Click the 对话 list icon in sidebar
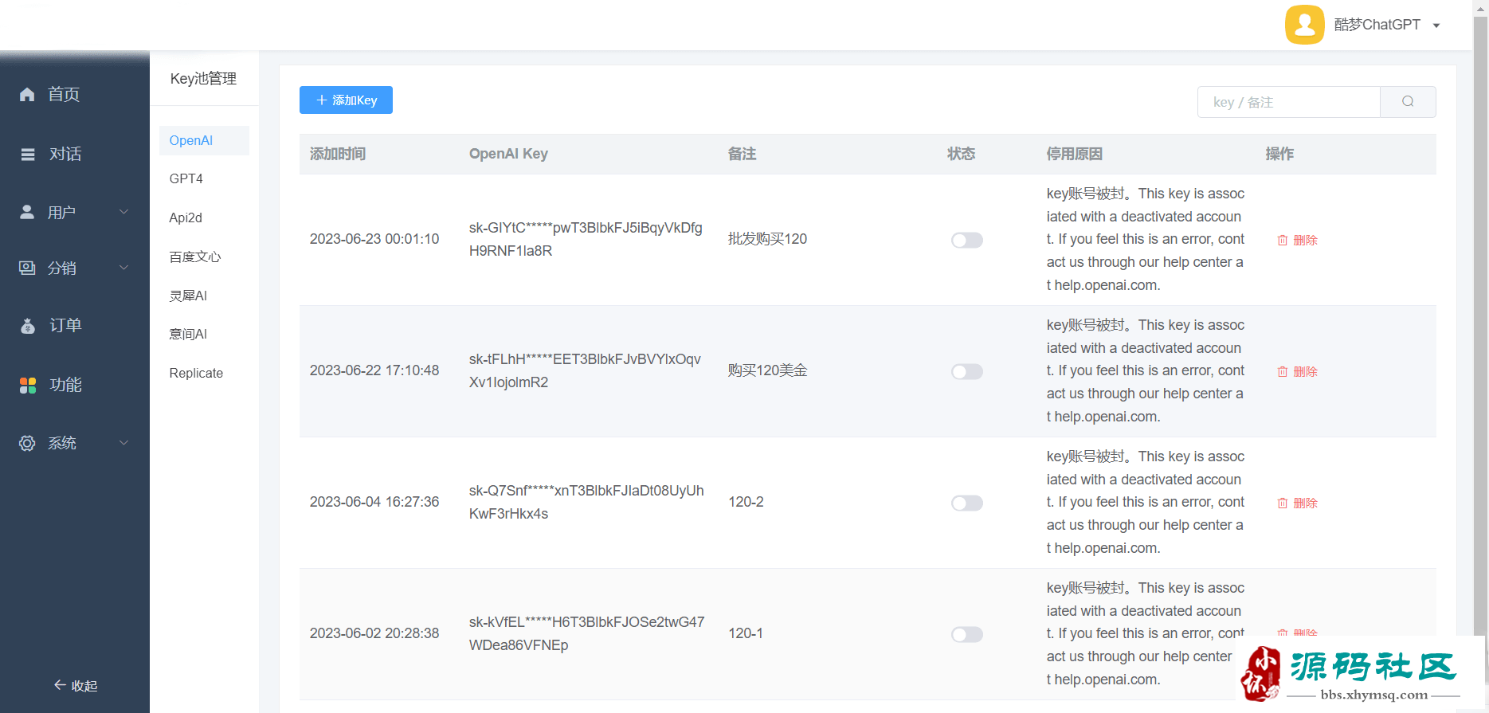Screen dimensions: 1489x713 (28, 155)
